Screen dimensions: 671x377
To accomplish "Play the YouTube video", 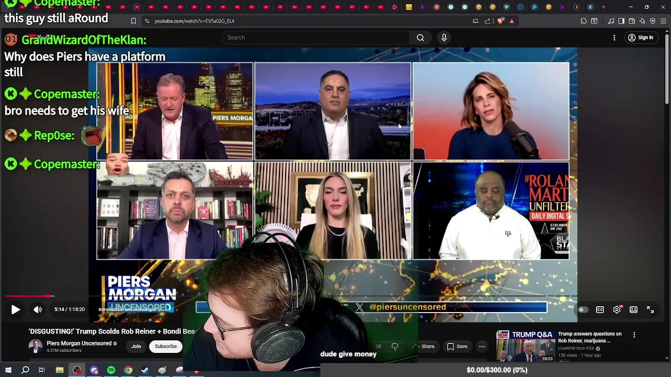I will click(x=16, y=309).
